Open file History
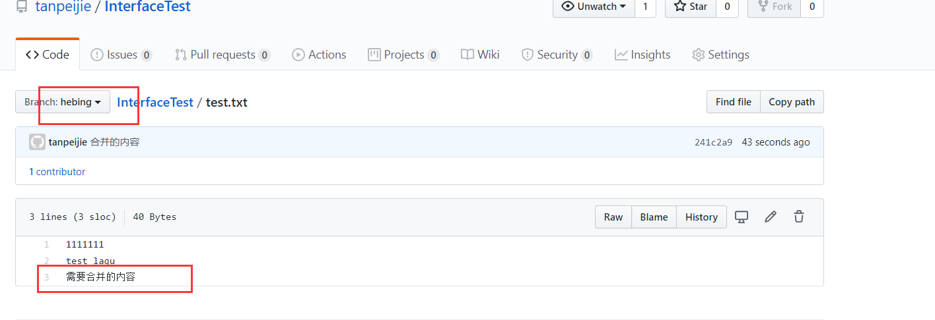Viewport: 935px width, 320px height. (x=701, y=217)
